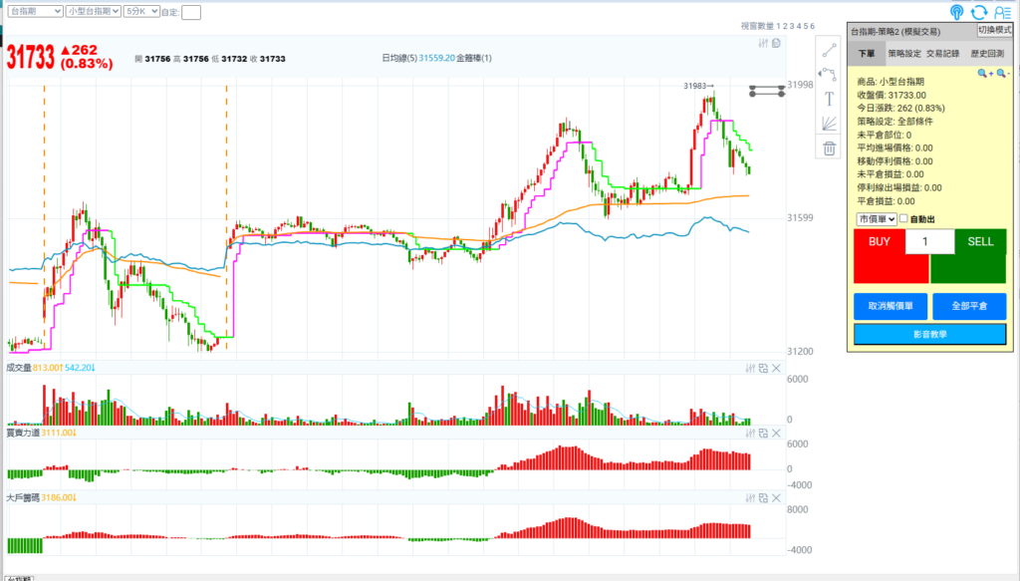Switch to window count 3

click(x=794, y=26)
